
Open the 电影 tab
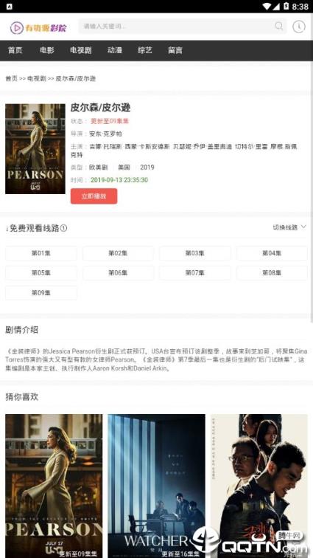coord(47,50)
